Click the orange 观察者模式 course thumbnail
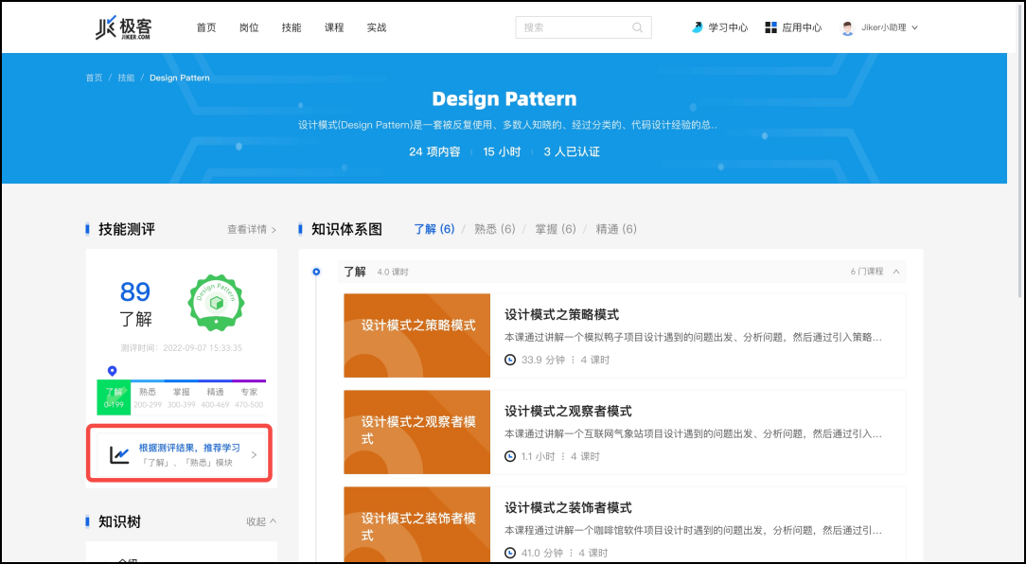 (416, 432)
